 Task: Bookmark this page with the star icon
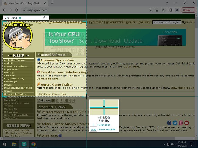coord(163,10)
